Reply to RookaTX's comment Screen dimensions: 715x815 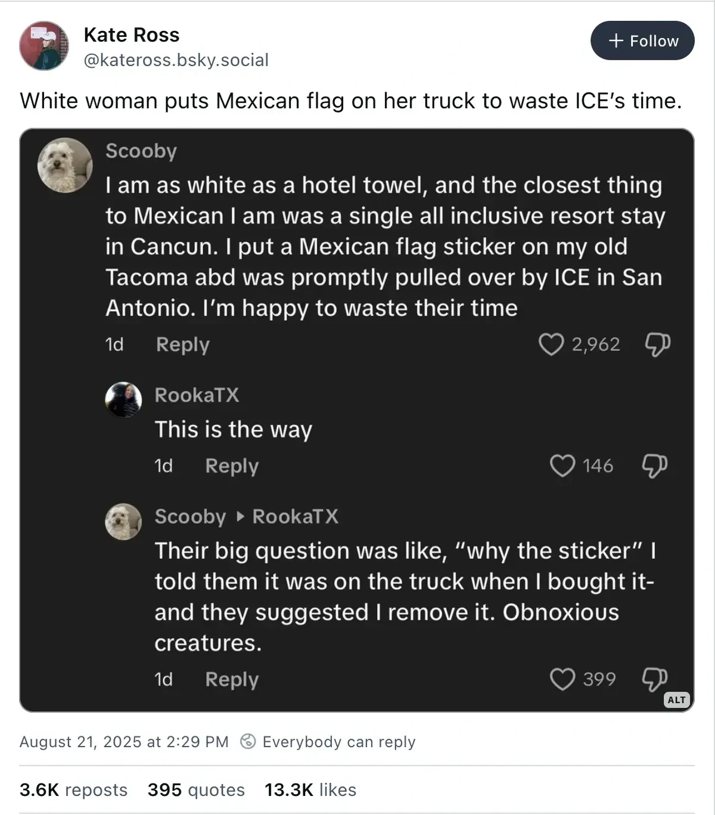(x=232, y=466)
